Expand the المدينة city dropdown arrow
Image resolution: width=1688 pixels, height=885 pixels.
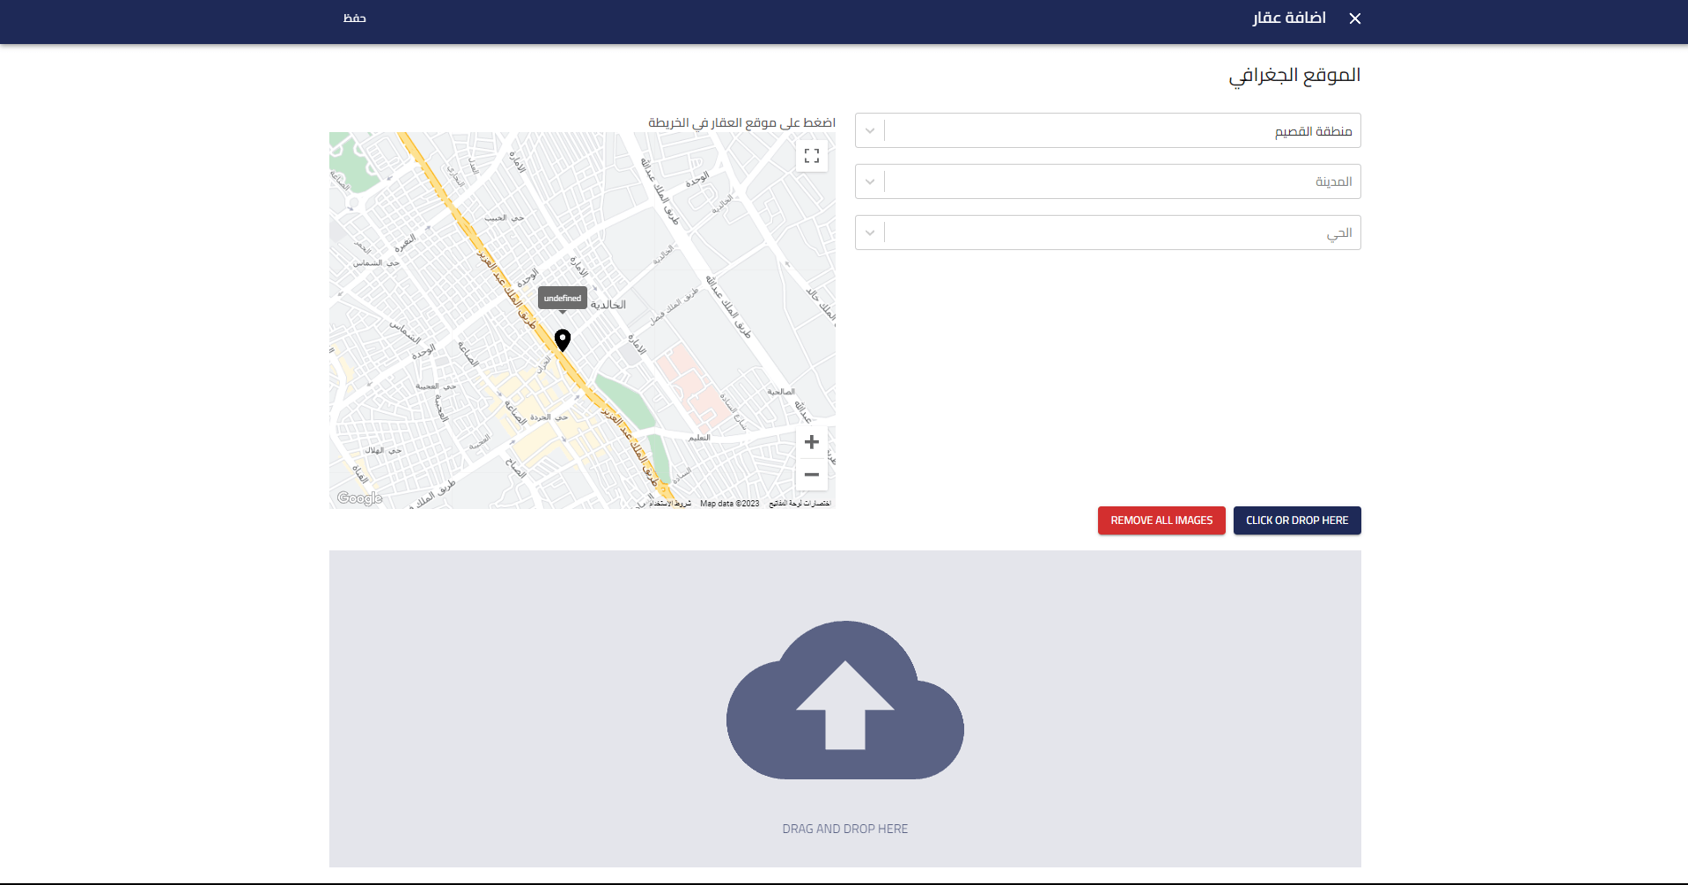tap(870, 182)
